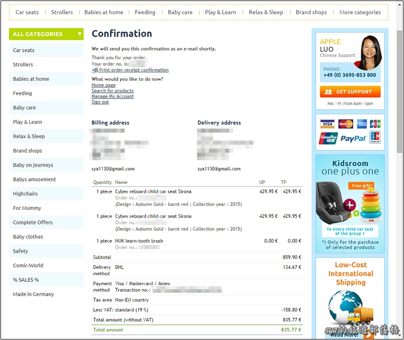Click the Search for products link
The height and width of the screenshot is (340, 404).
point(113,91)
